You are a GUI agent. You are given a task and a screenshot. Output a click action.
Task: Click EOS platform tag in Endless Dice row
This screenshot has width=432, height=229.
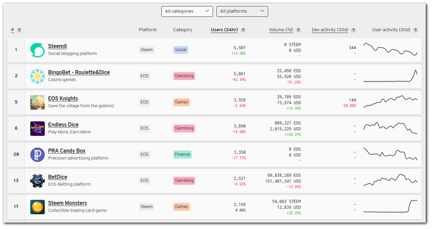pyautogui.click(x=145, y=128)
